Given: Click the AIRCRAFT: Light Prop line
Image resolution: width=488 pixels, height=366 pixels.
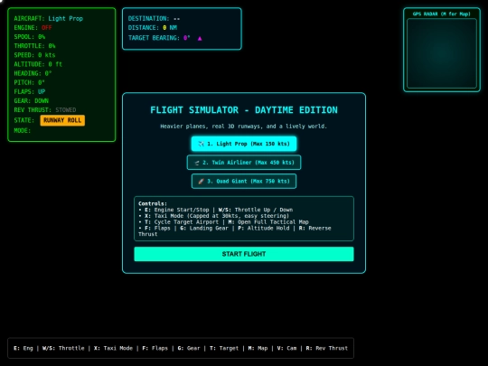Looking at the screenshot, I should [x=48, y=19].
